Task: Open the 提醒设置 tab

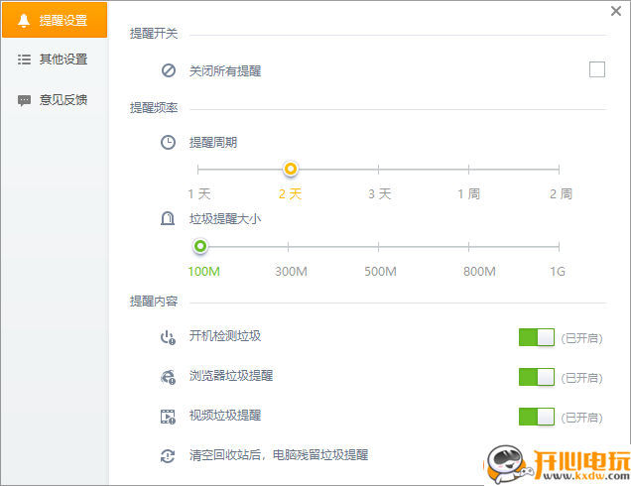Action: click(55, 20)
